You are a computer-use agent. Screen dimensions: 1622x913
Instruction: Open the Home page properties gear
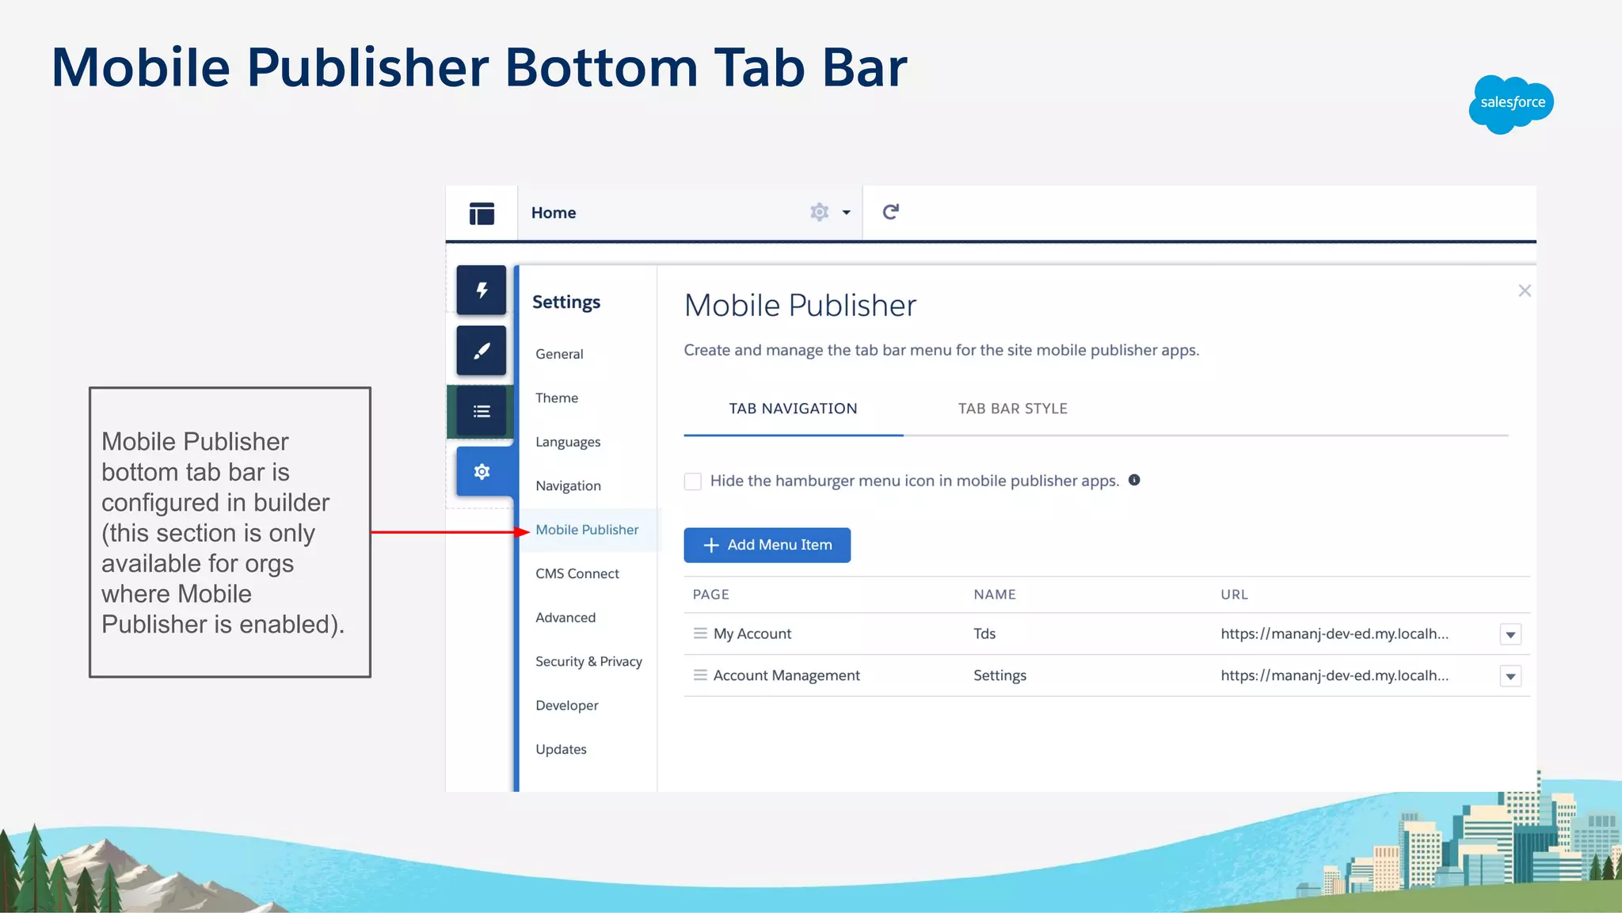tap(819, 212)
